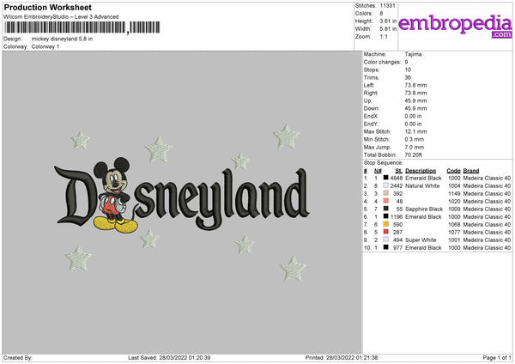Click the "St." column header
This screenshot has height=364, width=515.
coord(399,171)
